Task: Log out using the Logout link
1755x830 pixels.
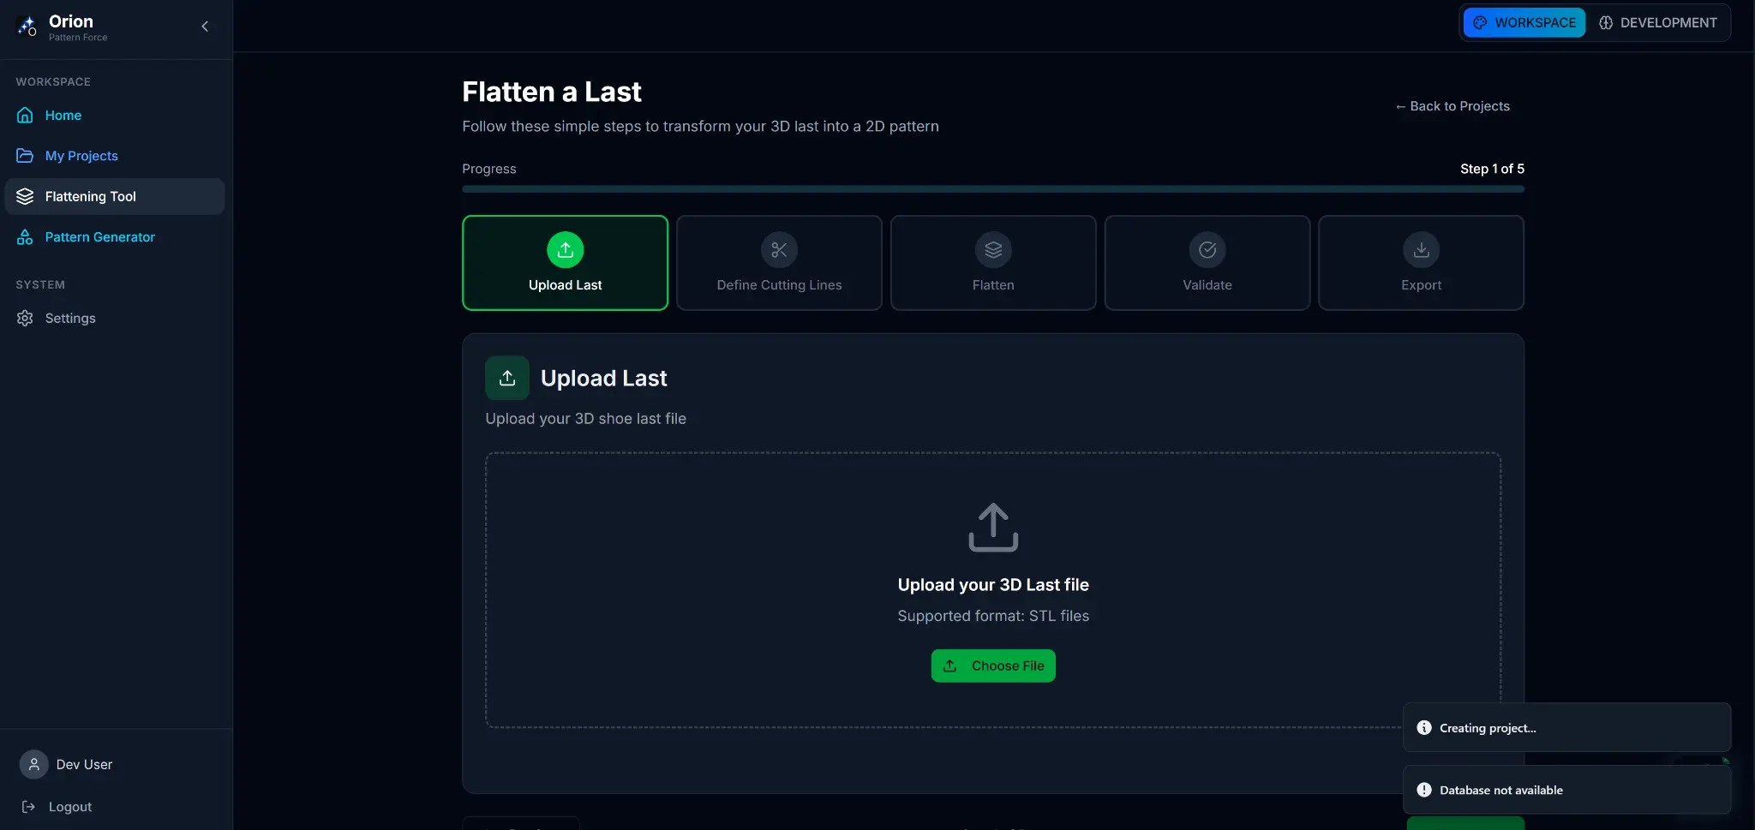Action: 69,807
